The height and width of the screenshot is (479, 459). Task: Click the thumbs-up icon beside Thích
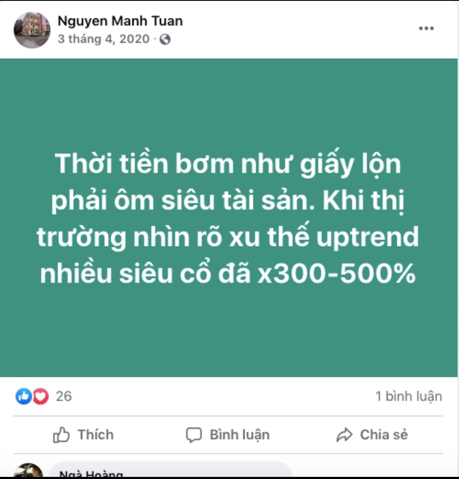(61, 435)
